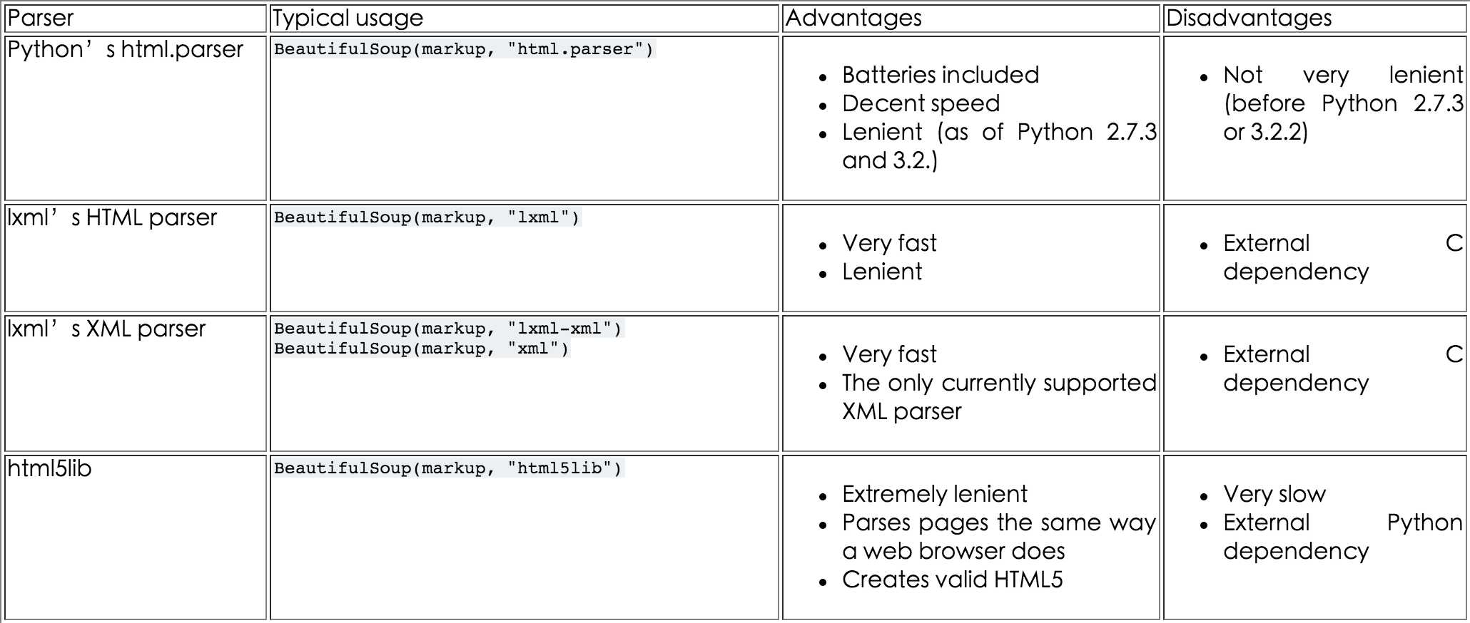Click the lxml's XML parser cell
This screenshot has height=623, width=1470.
[106, 329]
